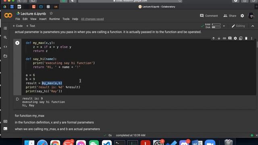Open Google Chrome from the Dock
Image resolution: width=258 pixels, height=145 pixels.
point(55,142)
